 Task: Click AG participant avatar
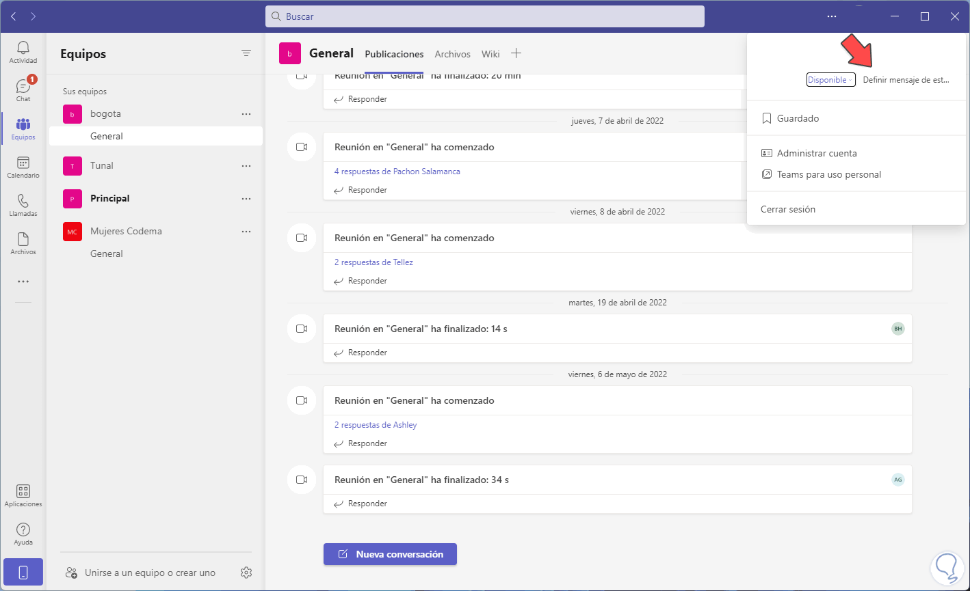point(898,480)
